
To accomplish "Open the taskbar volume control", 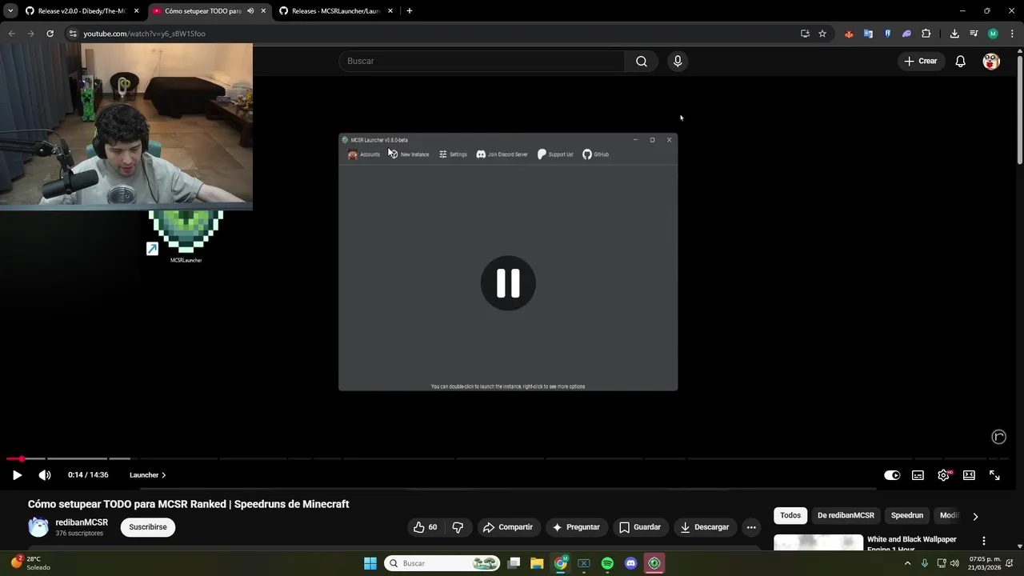I will [x=954, y=563].
